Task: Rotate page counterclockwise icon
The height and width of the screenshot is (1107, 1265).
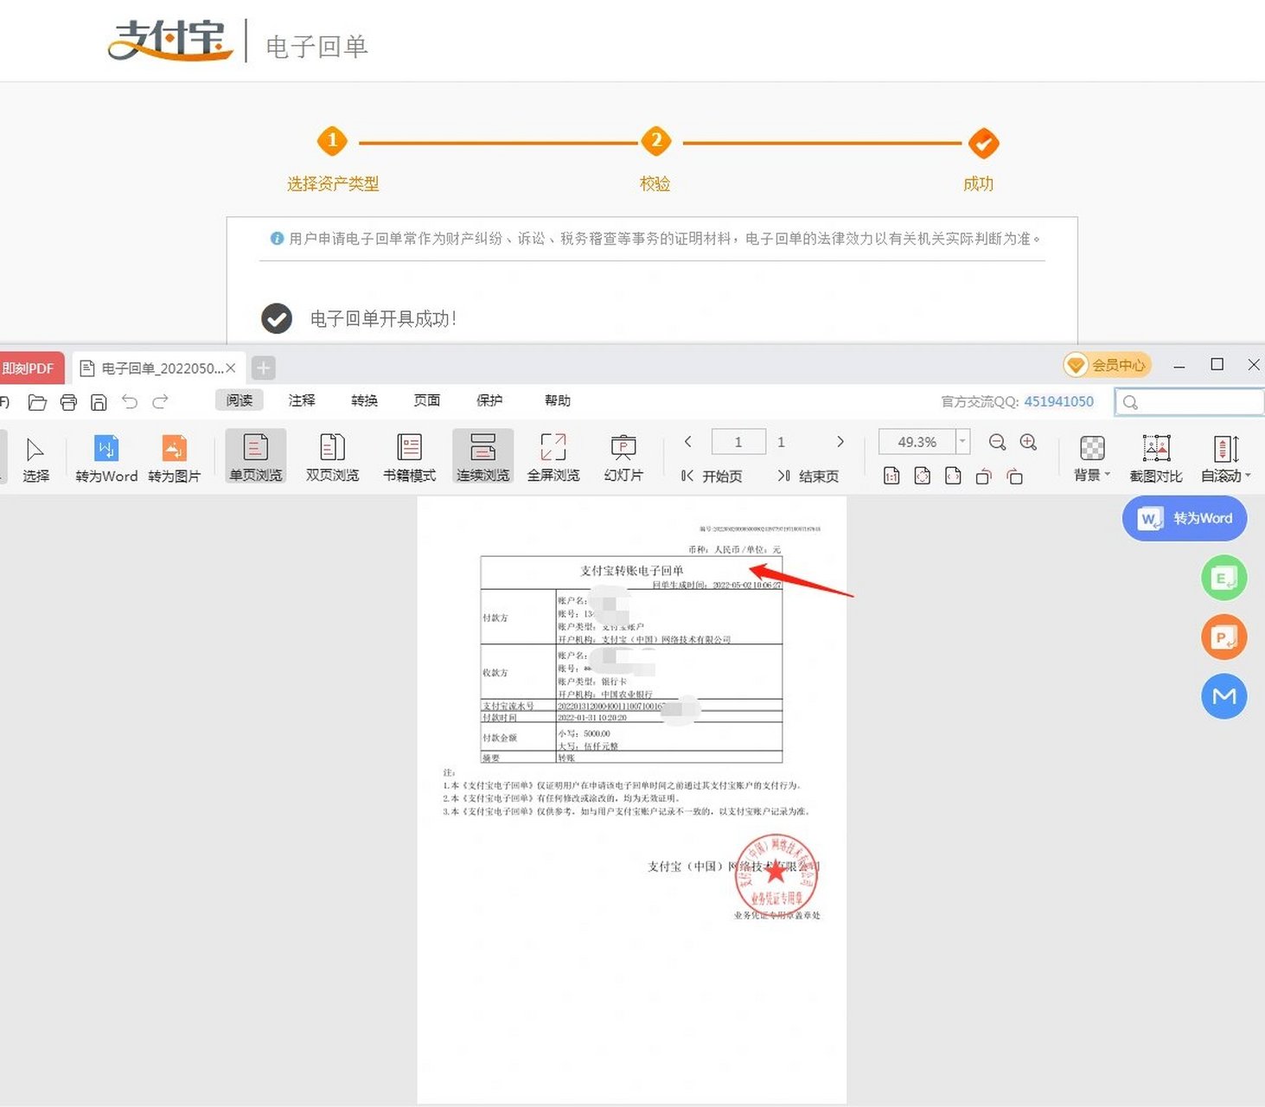Action: pyautogui.click(x=984, y=477)
